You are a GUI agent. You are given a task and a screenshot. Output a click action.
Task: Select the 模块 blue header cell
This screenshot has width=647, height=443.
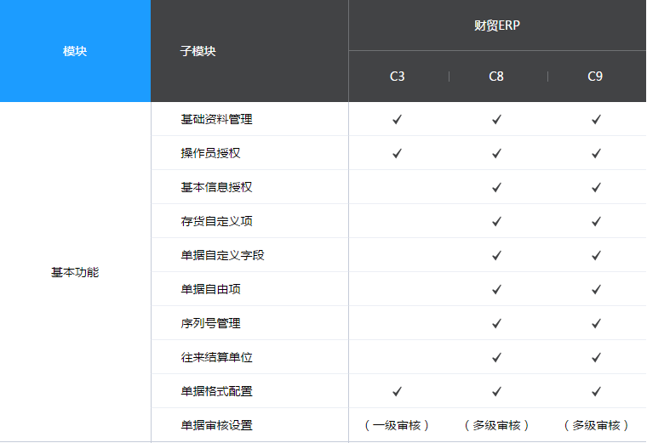75,51
